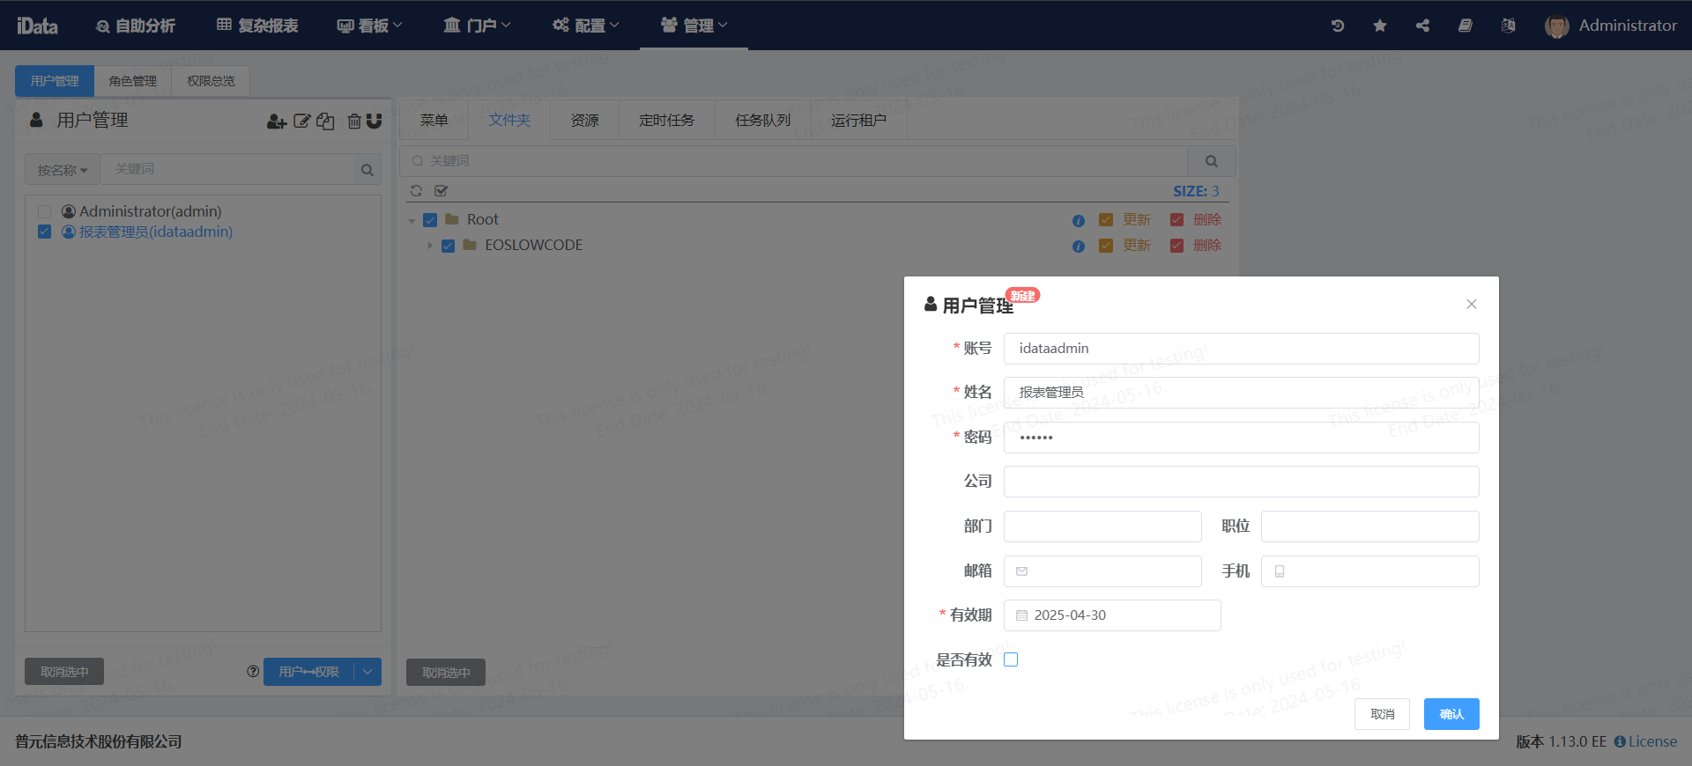Click the 确认 button in dialog
Viewport: 1692px width, 766px height.
tap(1451, 714)
